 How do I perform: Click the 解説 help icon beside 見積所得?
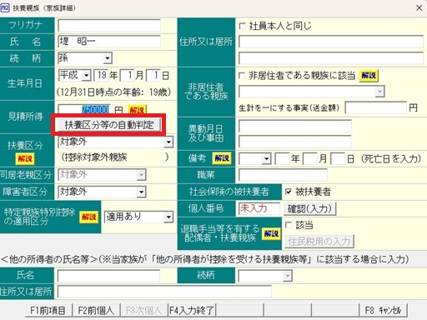click(137, 109)
